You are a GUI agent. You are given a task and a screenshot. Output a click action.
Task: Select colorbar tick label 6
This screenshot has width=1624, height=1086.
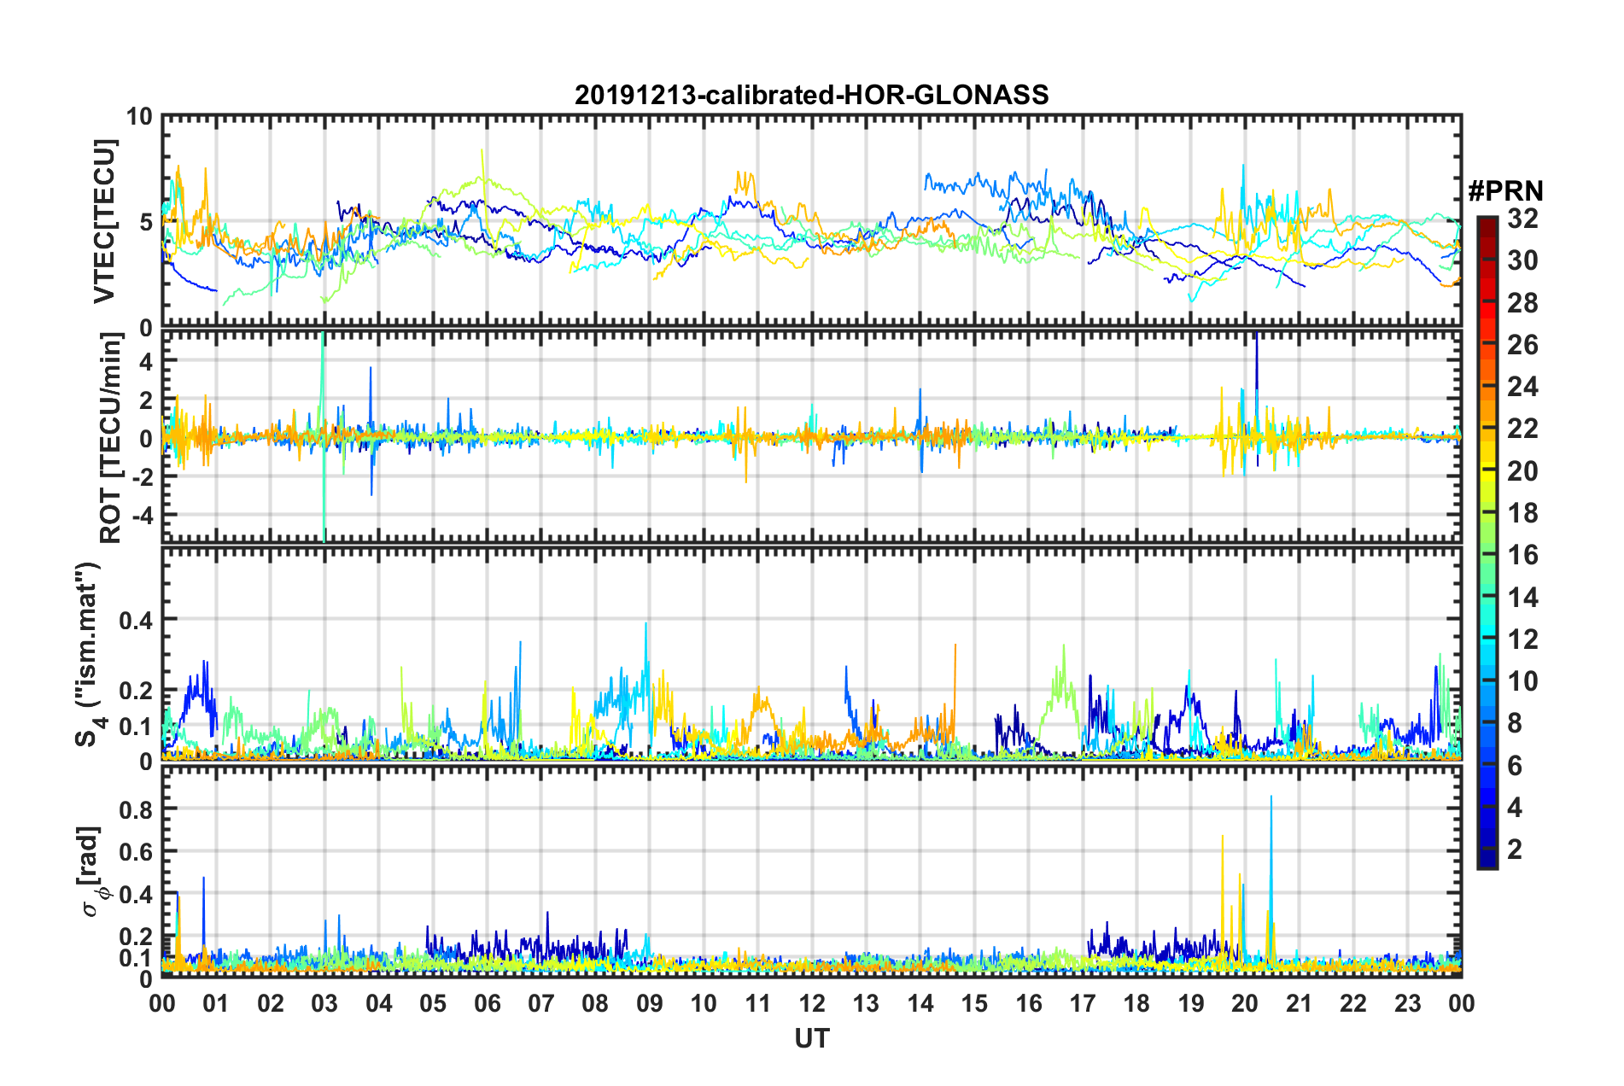point(1515,766)
